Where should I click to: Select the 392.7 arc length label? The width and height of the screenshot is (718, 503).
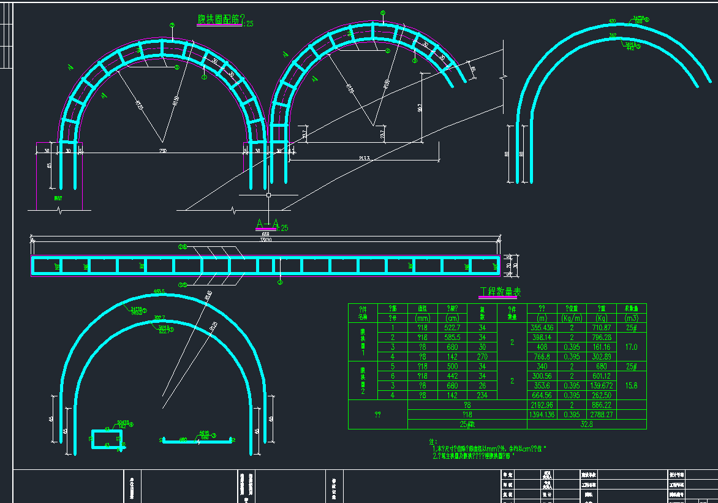point(159,317)
